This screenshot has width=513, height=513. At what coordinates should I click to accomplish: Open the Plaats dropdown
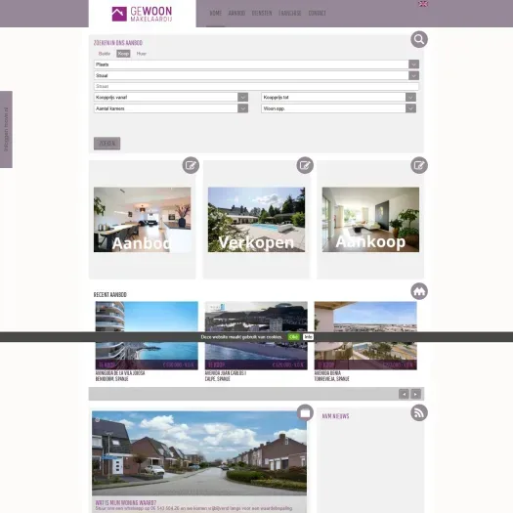click(x=256, y=64)
